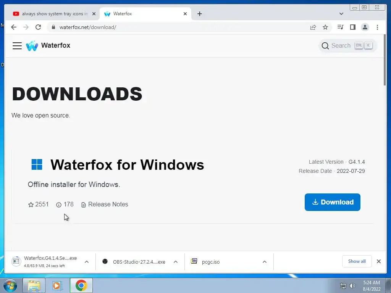This screenshot has width=391, height=293.
Task: Close the Waterfox tab
Action: pyautogui.click(x=185, y=14)
